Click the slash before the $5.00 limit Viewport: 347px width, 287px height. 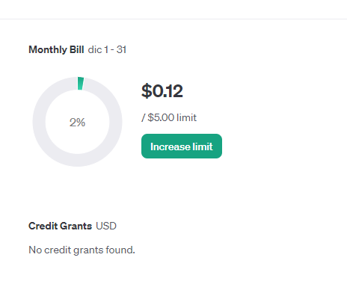[144, 117]
